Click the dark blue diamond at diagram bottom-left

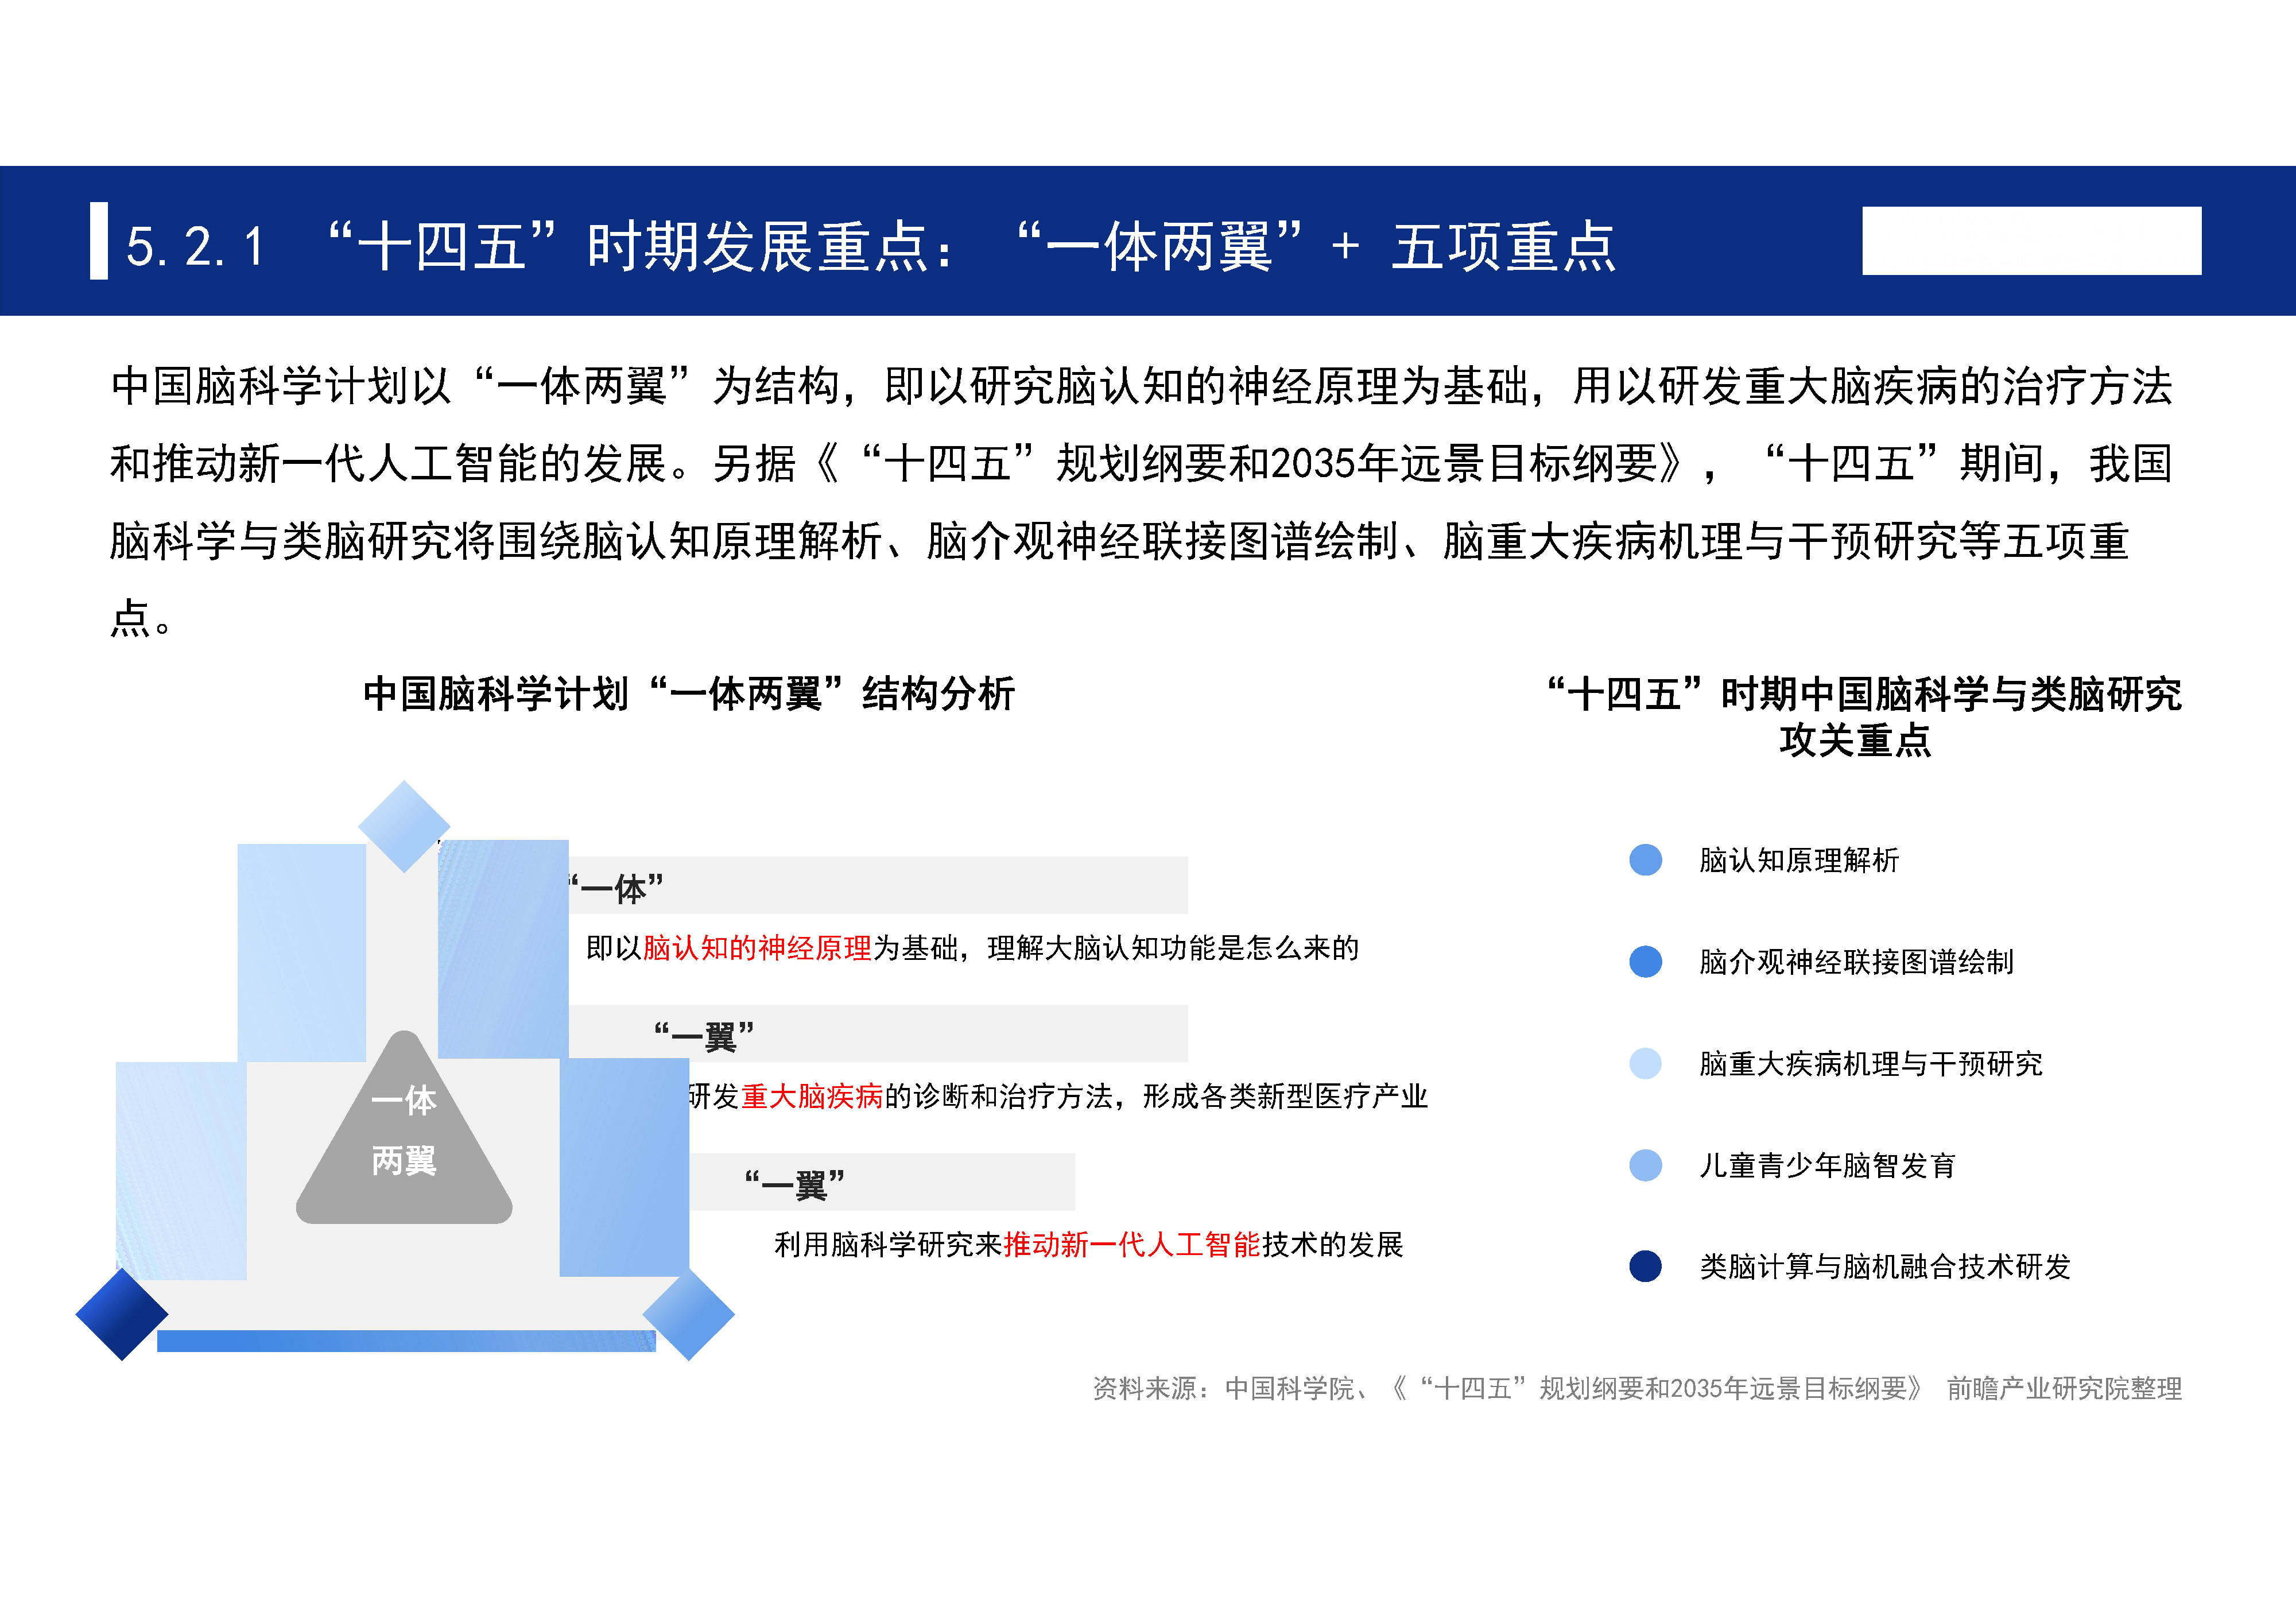(122, 1314)
